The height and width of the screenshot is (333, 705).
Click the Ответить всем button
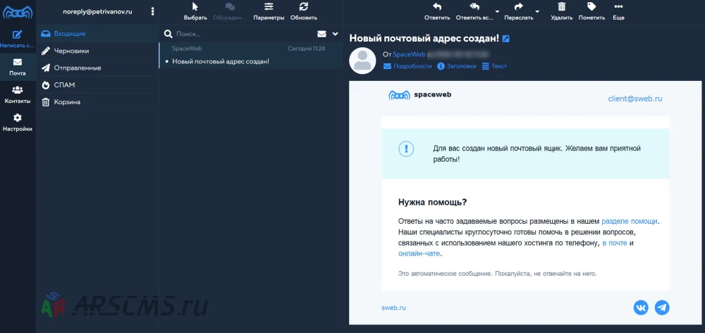(474, 12)
